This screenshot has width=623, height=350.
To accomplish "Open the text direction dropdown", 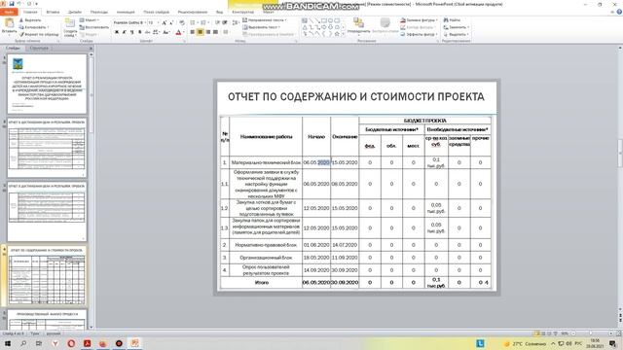I will [265, 19].
